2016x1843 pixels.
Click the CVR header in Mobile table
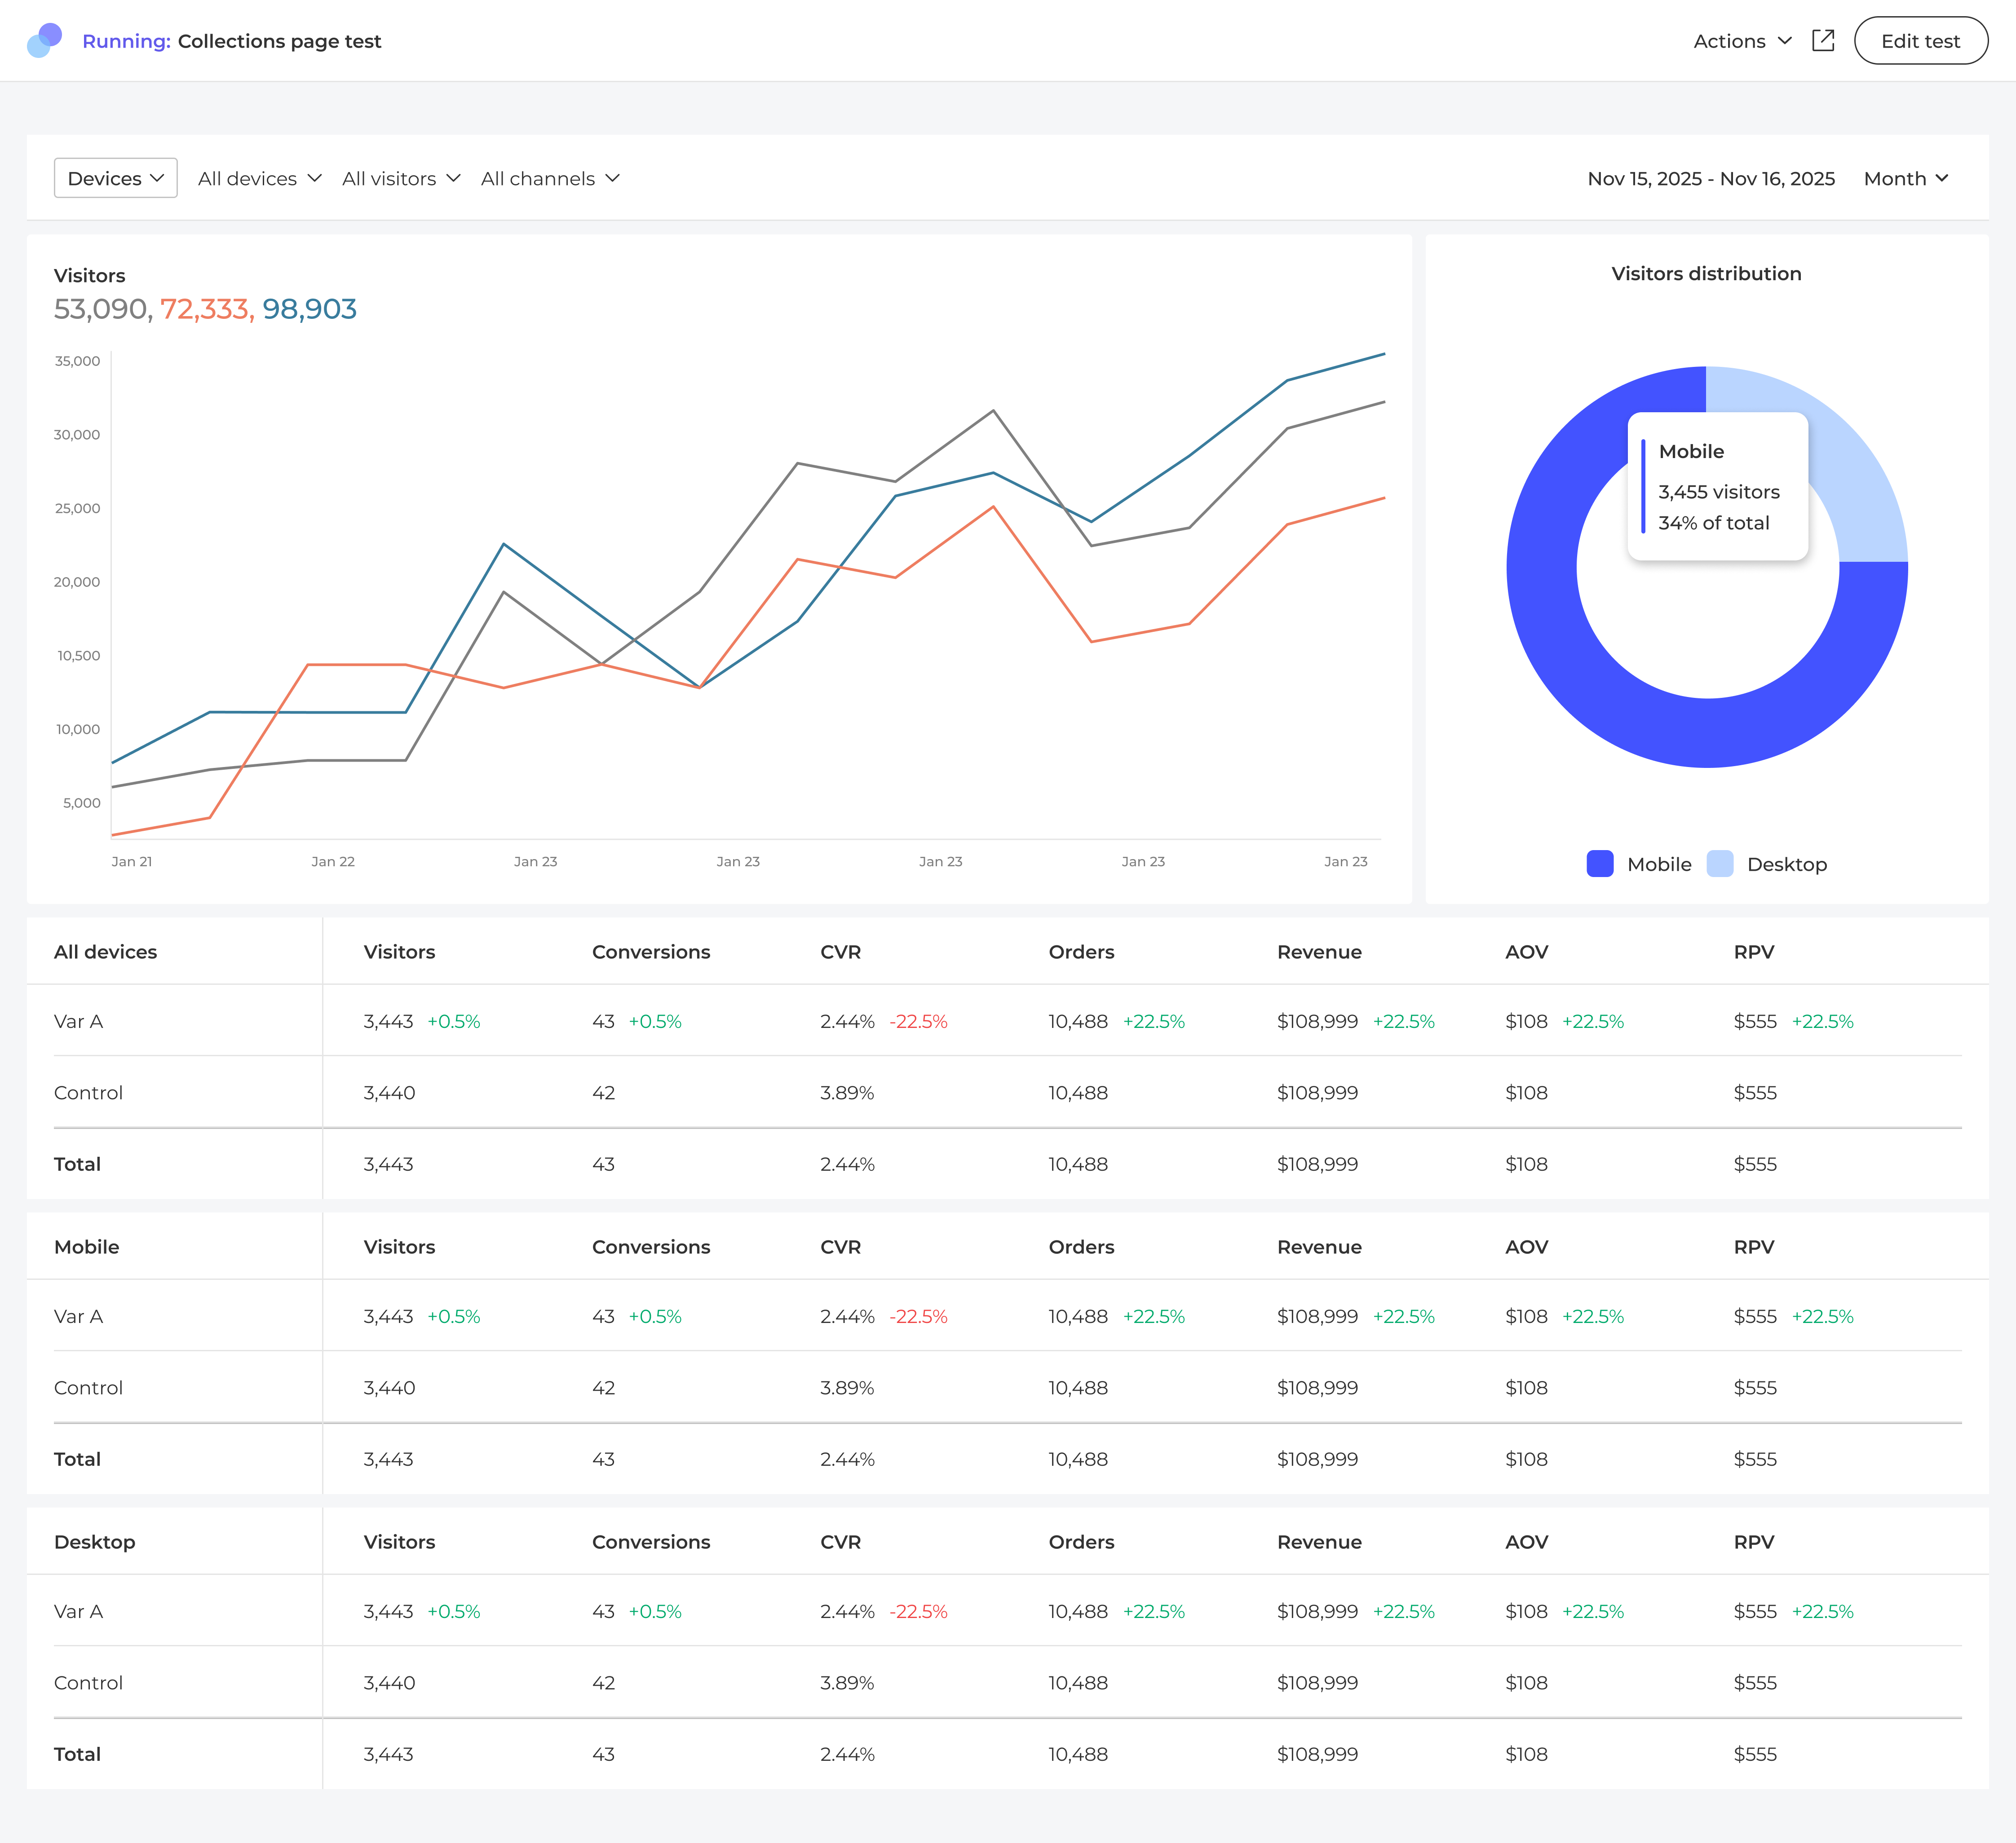[840, 1246]
